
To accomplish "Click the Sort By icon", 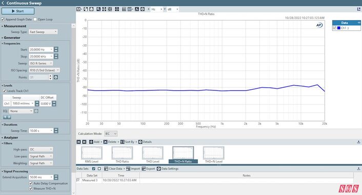I will click(x=123, y=142).
